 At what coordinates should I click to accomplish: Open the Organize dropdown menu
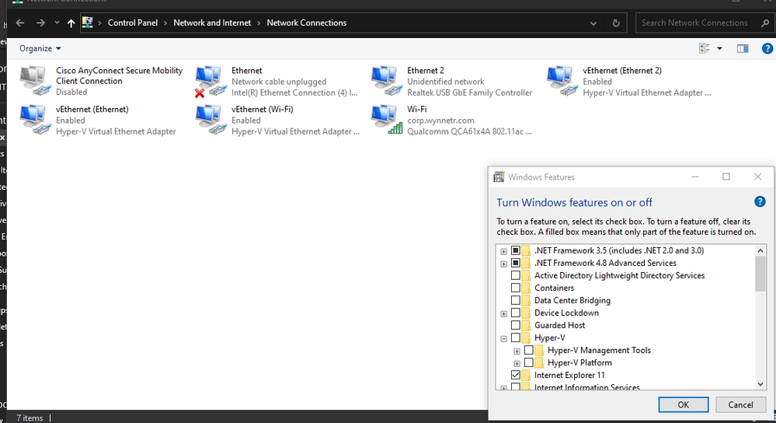point(40,48)
